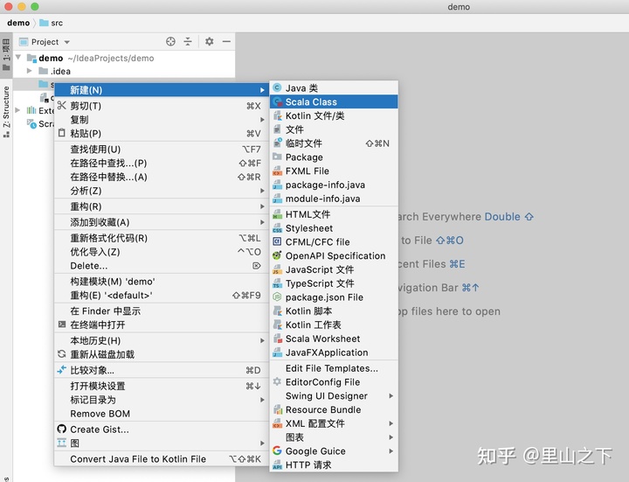The image size is (629, 482).
Task: Select 重新格式化代码(R) menu item
Action: pos(161,238)
